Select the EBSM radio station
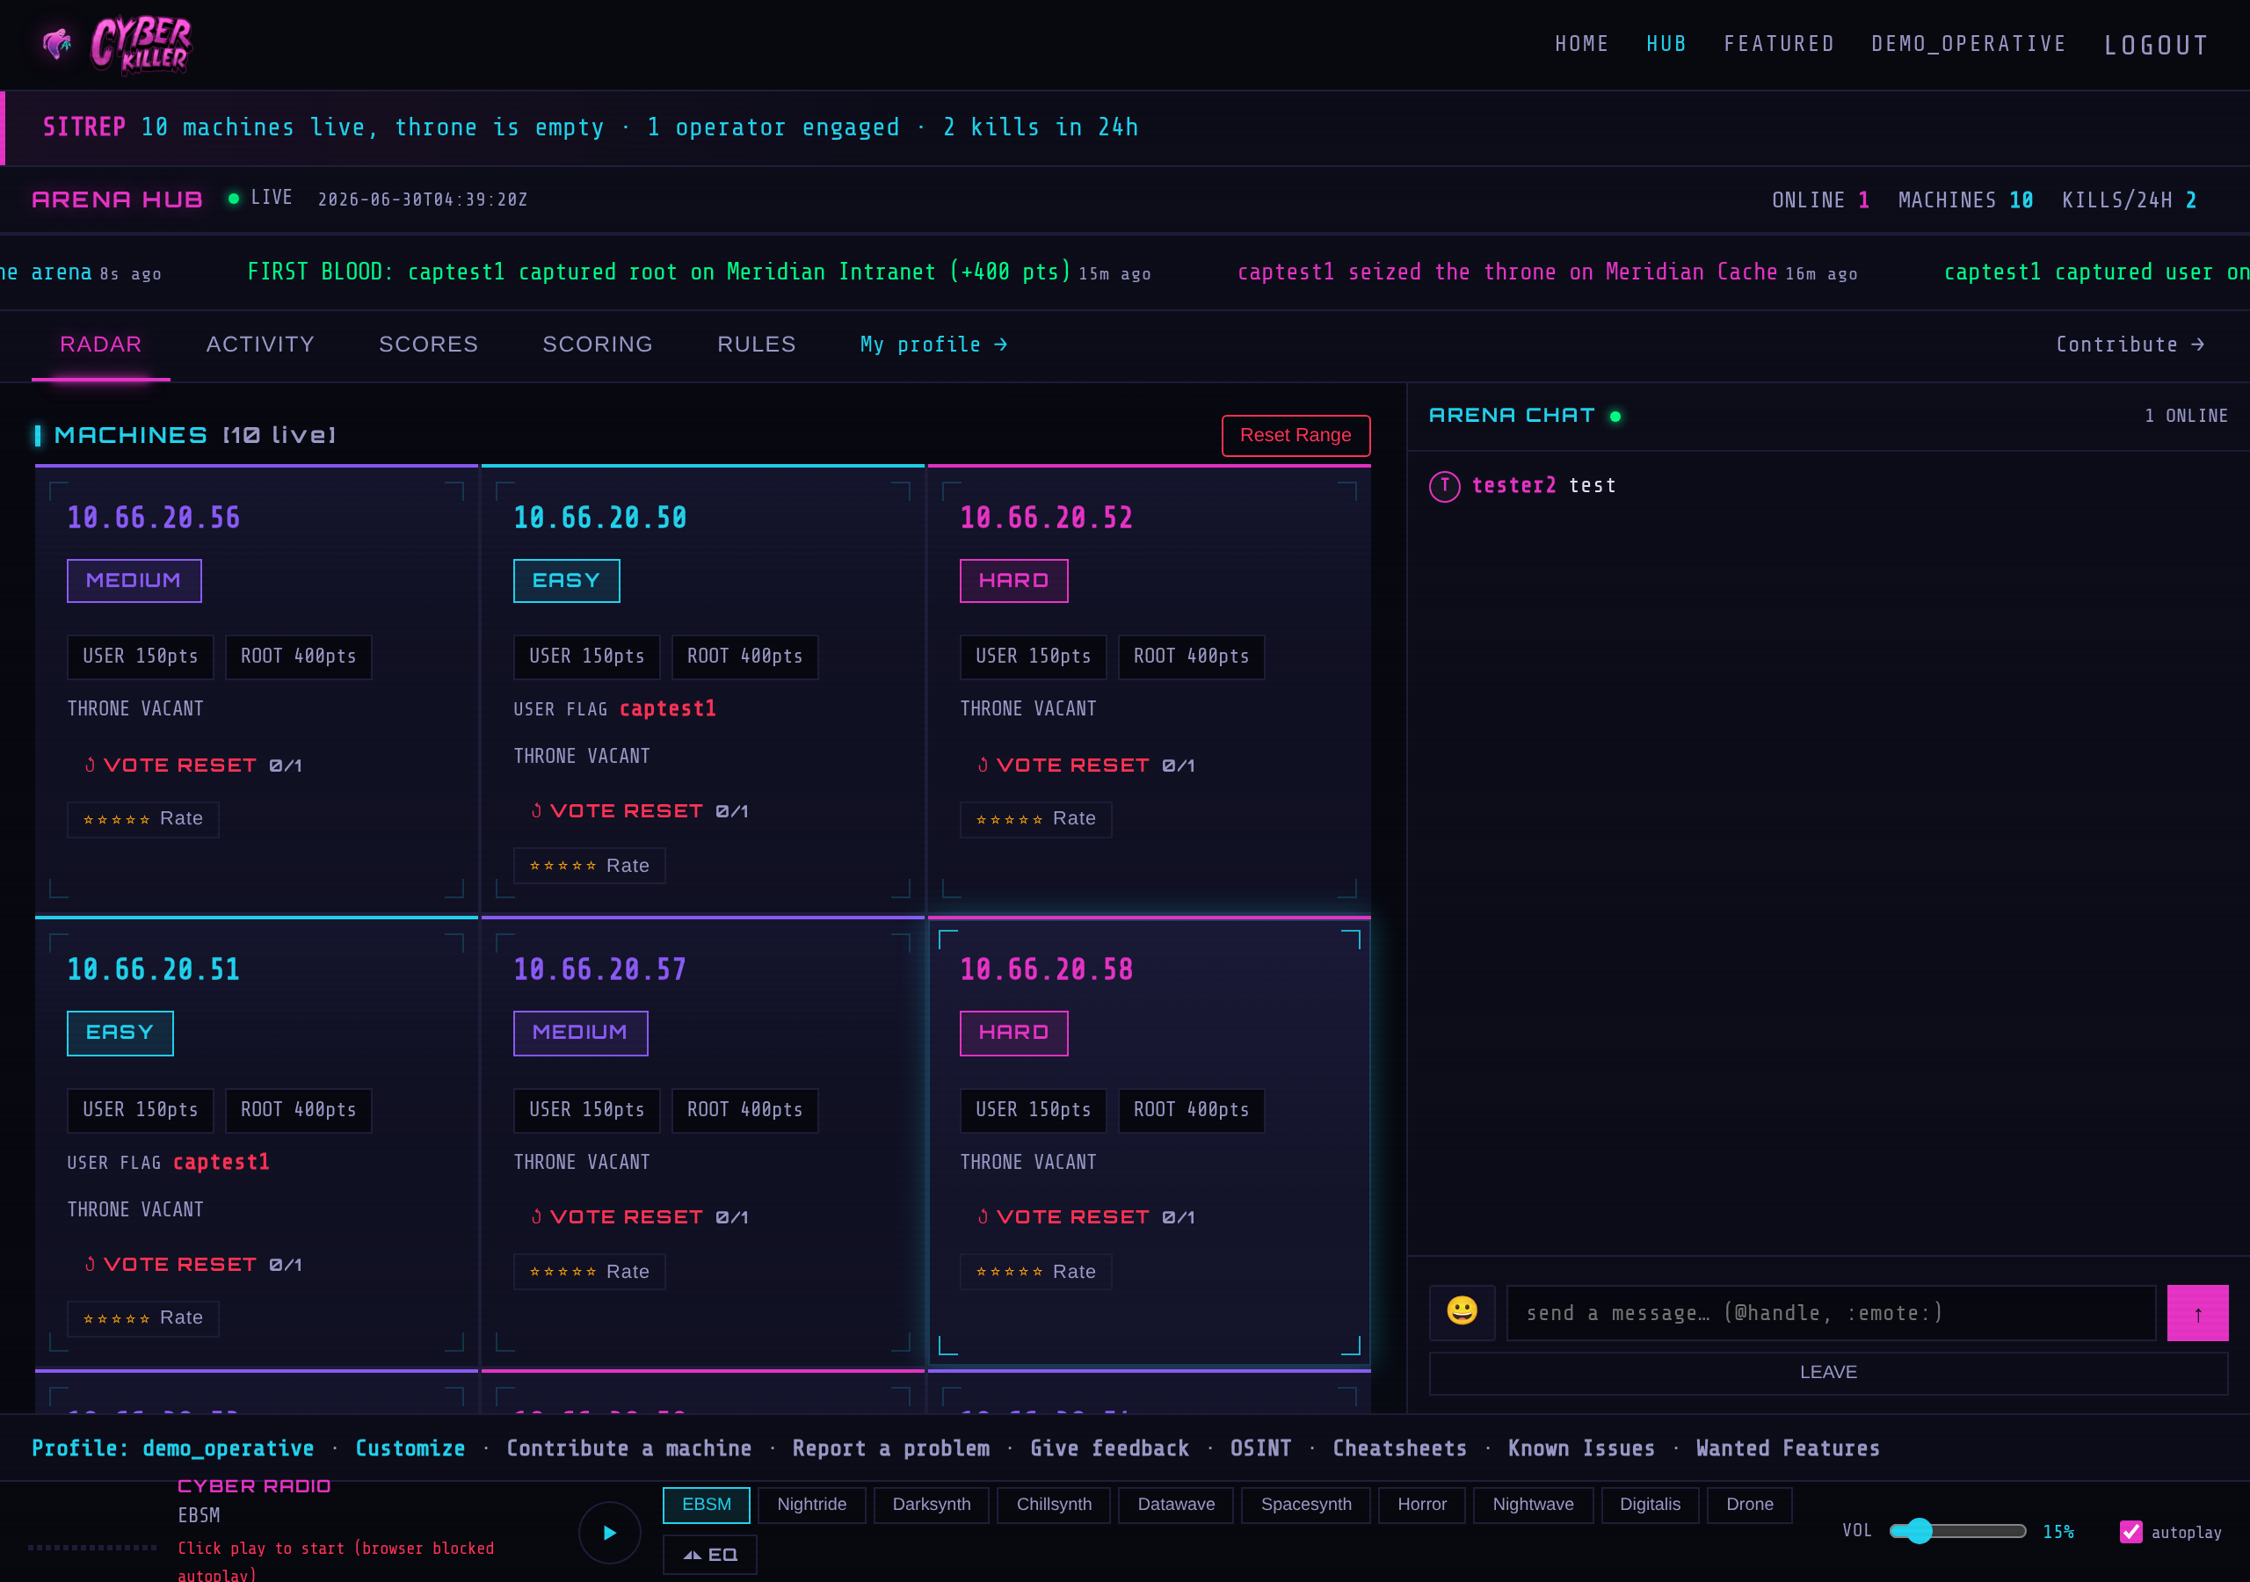Screen dimensions: 2250x1582 coord(706,1505)
